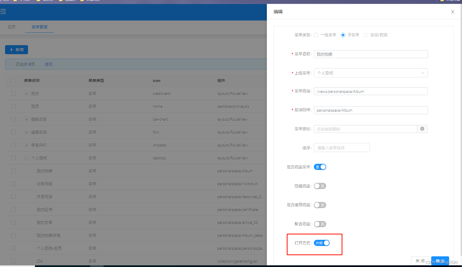Click the 我的相册详情 menu name
This screenshot has width=462, height=267.
click(x=48, y=235)
